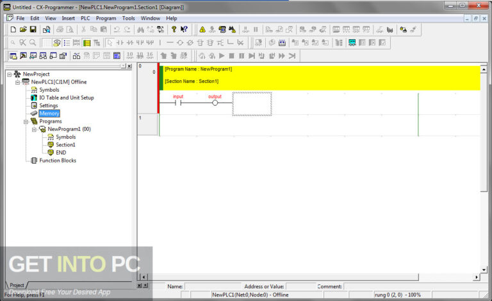Open cross-reference binoculars icon on third toolbar

(x=76, y=56)
